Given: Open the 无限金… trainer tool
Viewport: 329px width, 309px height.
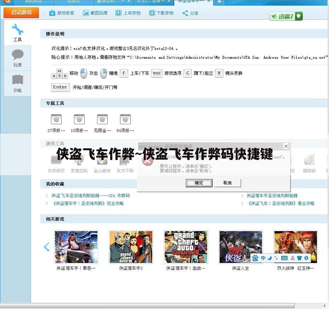Looking at the screenshot, I should 102,123.
